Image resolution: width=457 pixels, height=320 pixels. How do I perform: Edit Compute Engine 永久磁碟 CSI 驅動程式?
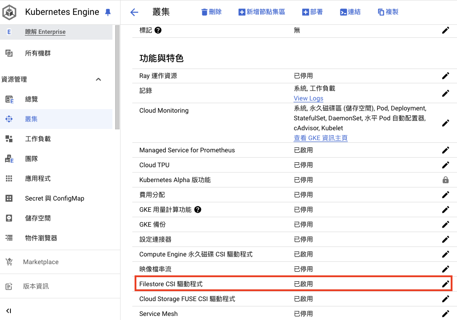[x=445, y=254]
